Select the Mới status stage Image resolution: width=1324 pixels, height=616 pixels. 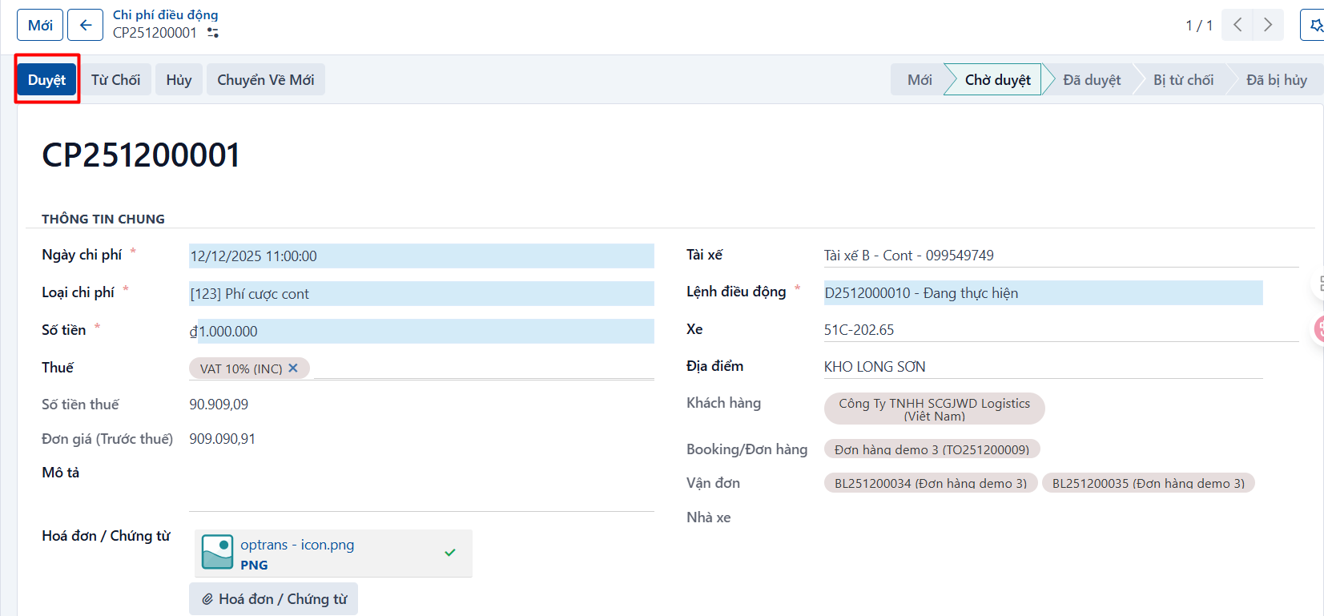[x=920, y=79]
